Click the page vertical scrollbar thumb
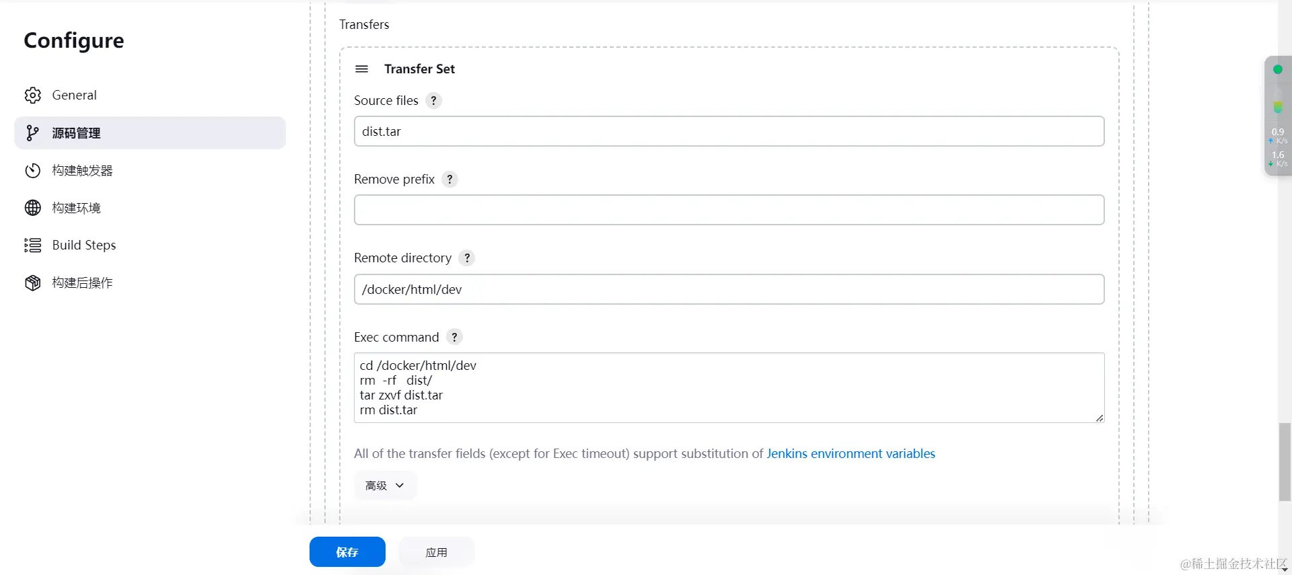This screenshot has width=1292, height=575. pos(1285,462)
